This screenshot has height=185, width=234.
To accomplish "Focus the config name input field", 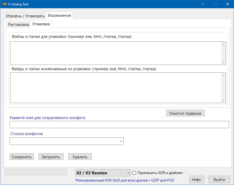I will [119, 125].
